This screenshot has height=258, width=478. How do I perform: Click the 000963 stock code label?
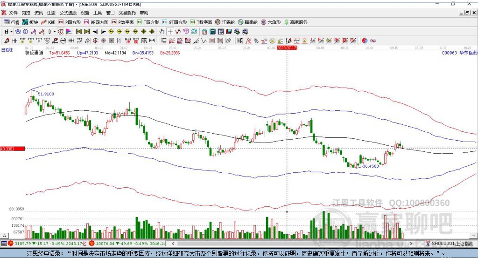coord(450,53)
